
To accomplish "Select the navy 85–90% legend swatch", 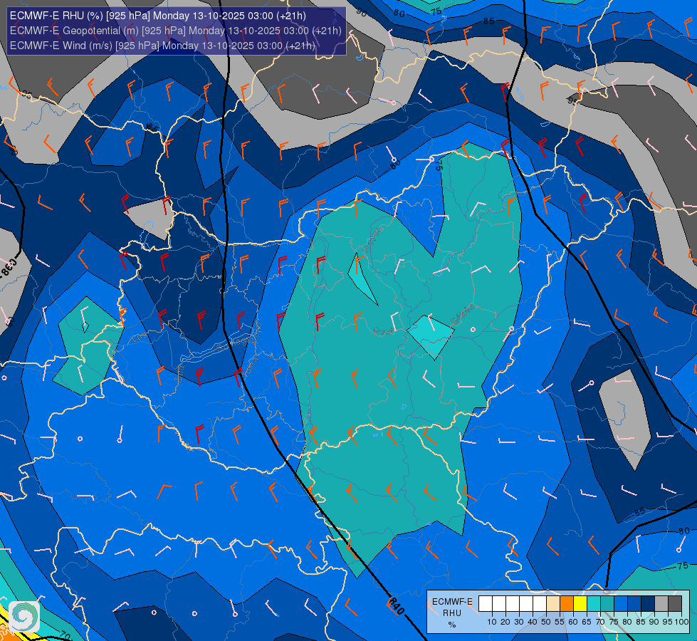I will [648, 604].
